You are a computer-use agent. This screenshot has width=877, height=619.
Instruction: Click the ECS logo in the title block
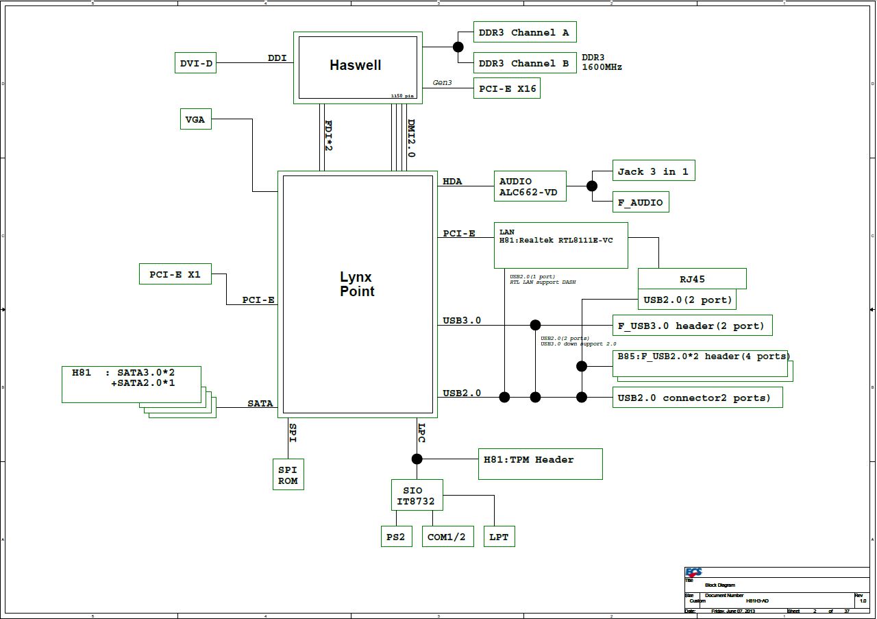(x=693, y=573)
